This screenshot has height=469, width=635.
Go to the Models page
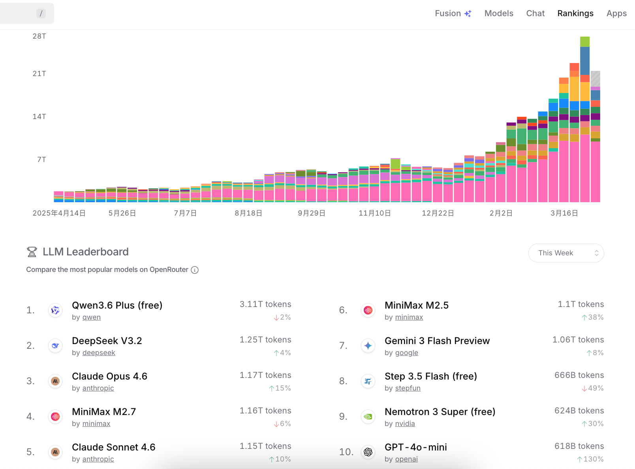pyautogui.click(x=499, y=13)
